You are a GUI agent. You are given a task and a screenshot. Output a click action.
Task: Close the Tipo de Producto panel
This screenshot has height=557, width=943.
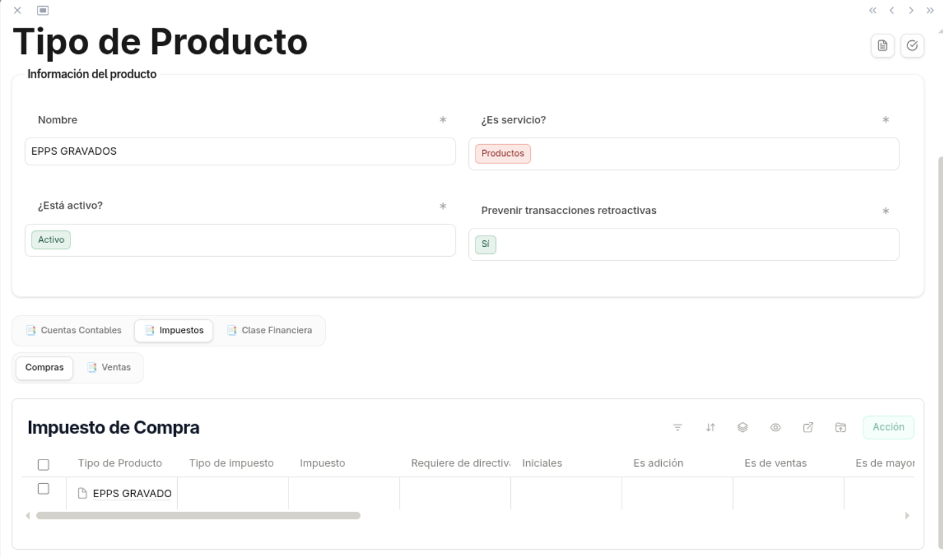click(18, 11)
